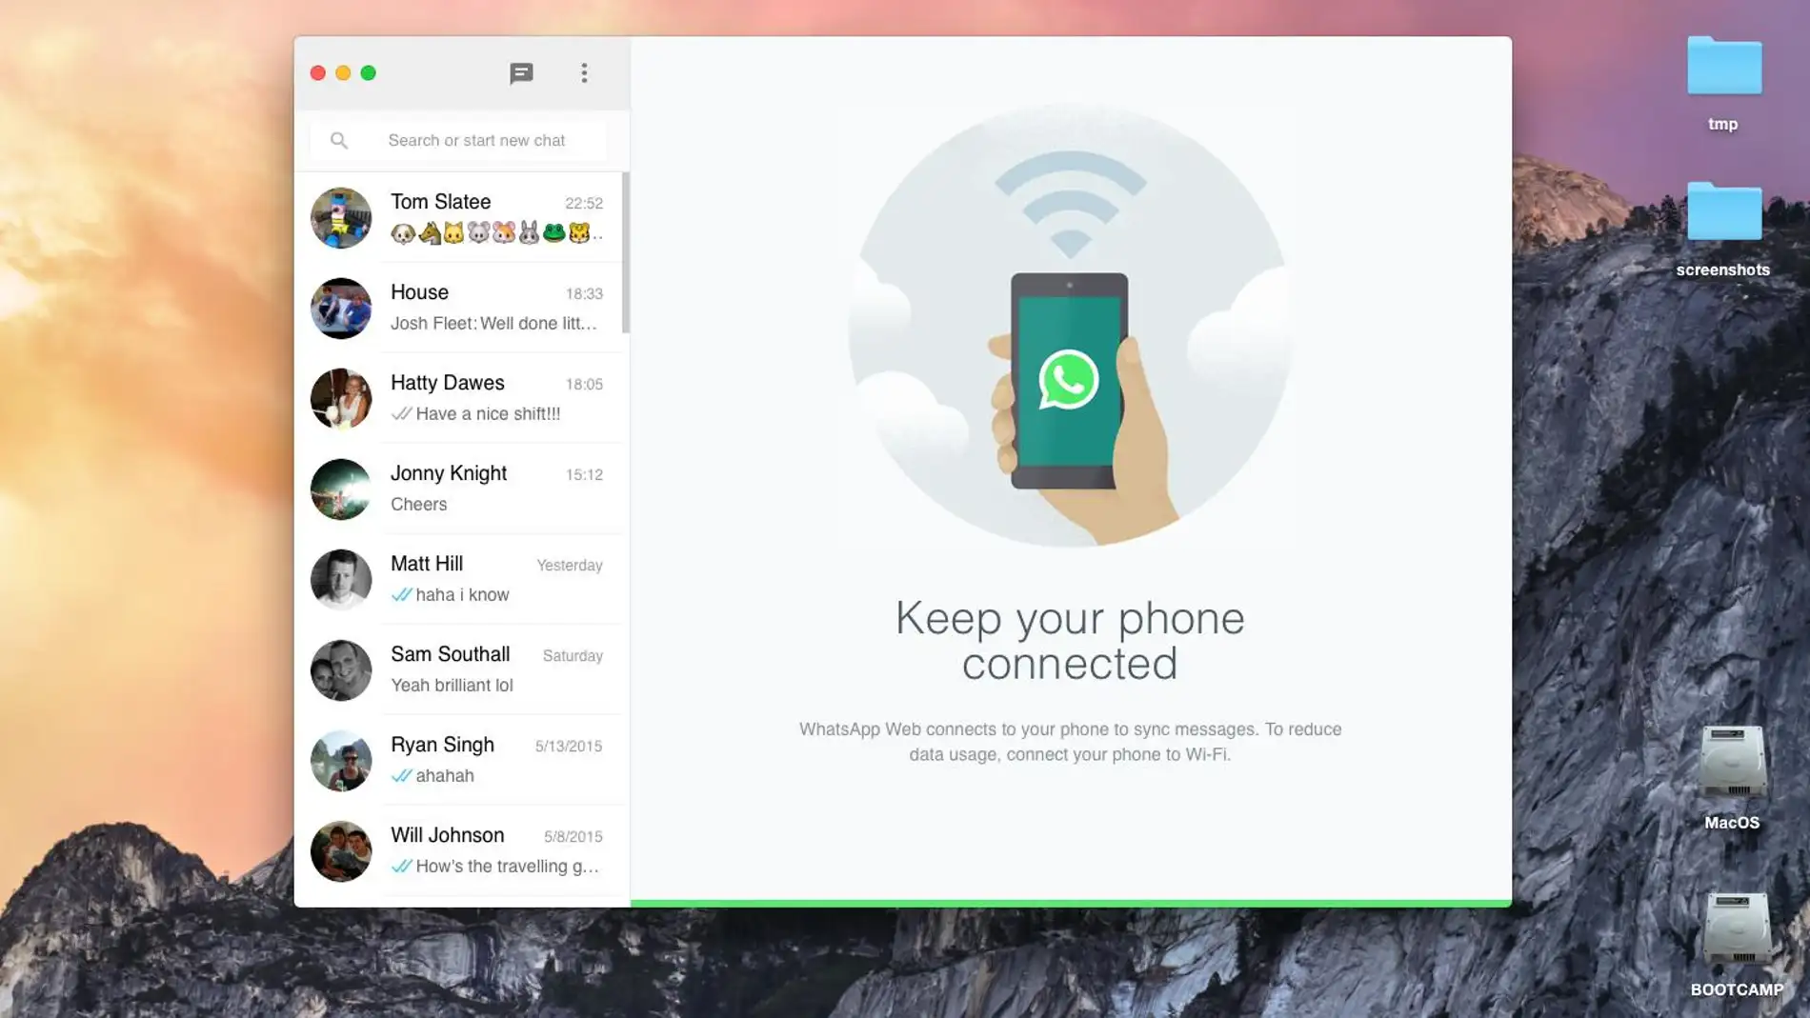
Task: Click the 5/8/2015 date on Will Johnson's chat
Action: click(x=573, y=836)
